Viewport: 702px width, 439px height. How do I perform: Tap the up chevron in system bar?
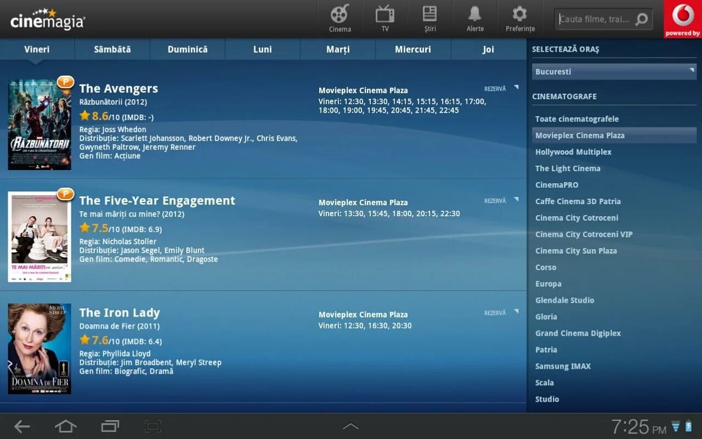350,426
